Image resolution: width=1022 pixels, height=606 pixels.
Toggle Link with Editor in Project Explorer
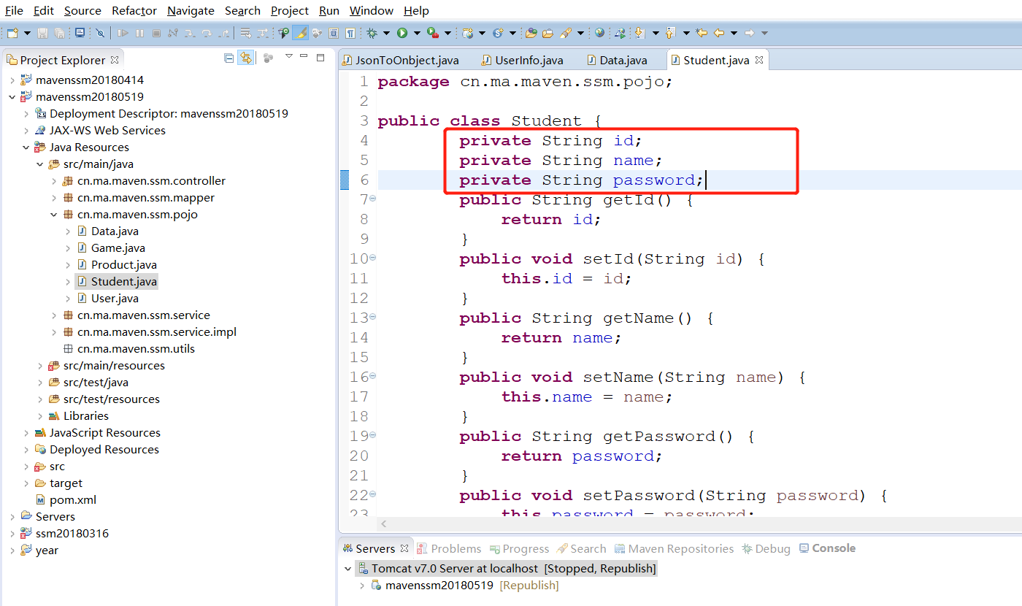coord(246,59)
